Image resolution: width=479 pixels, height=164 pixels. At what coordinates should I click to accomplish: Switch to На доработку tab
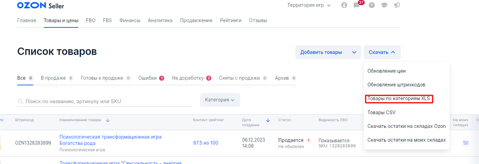[192, 78]
